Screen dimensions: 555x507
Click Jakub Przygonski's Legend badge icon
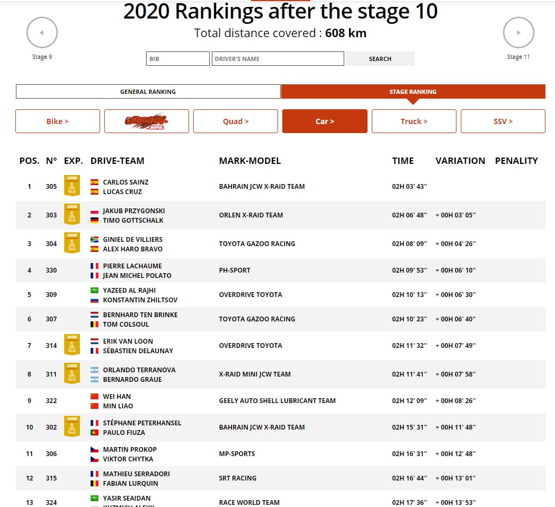click(x=71, y=215)
